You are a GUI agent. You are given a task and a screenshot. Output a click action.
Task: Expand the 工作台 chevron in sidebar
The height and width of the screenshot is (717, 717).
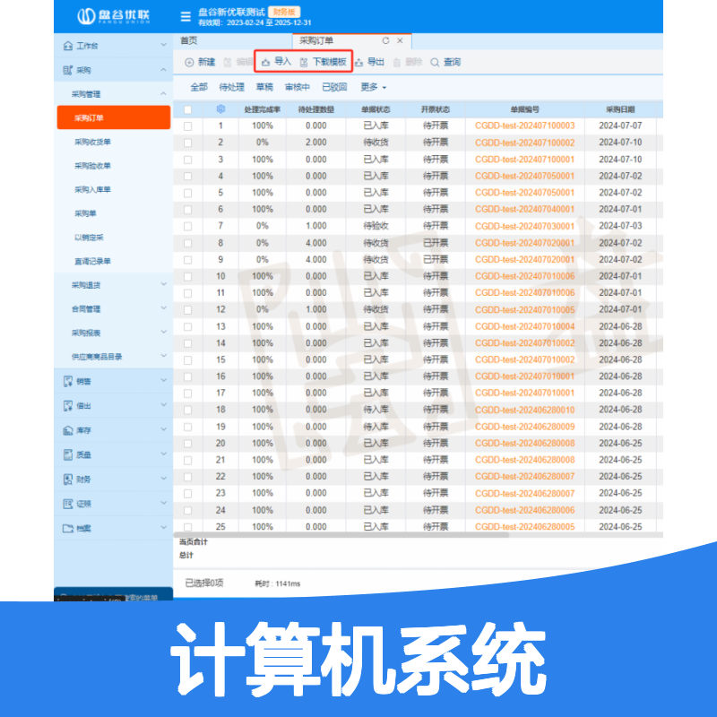tap(163, 45)
